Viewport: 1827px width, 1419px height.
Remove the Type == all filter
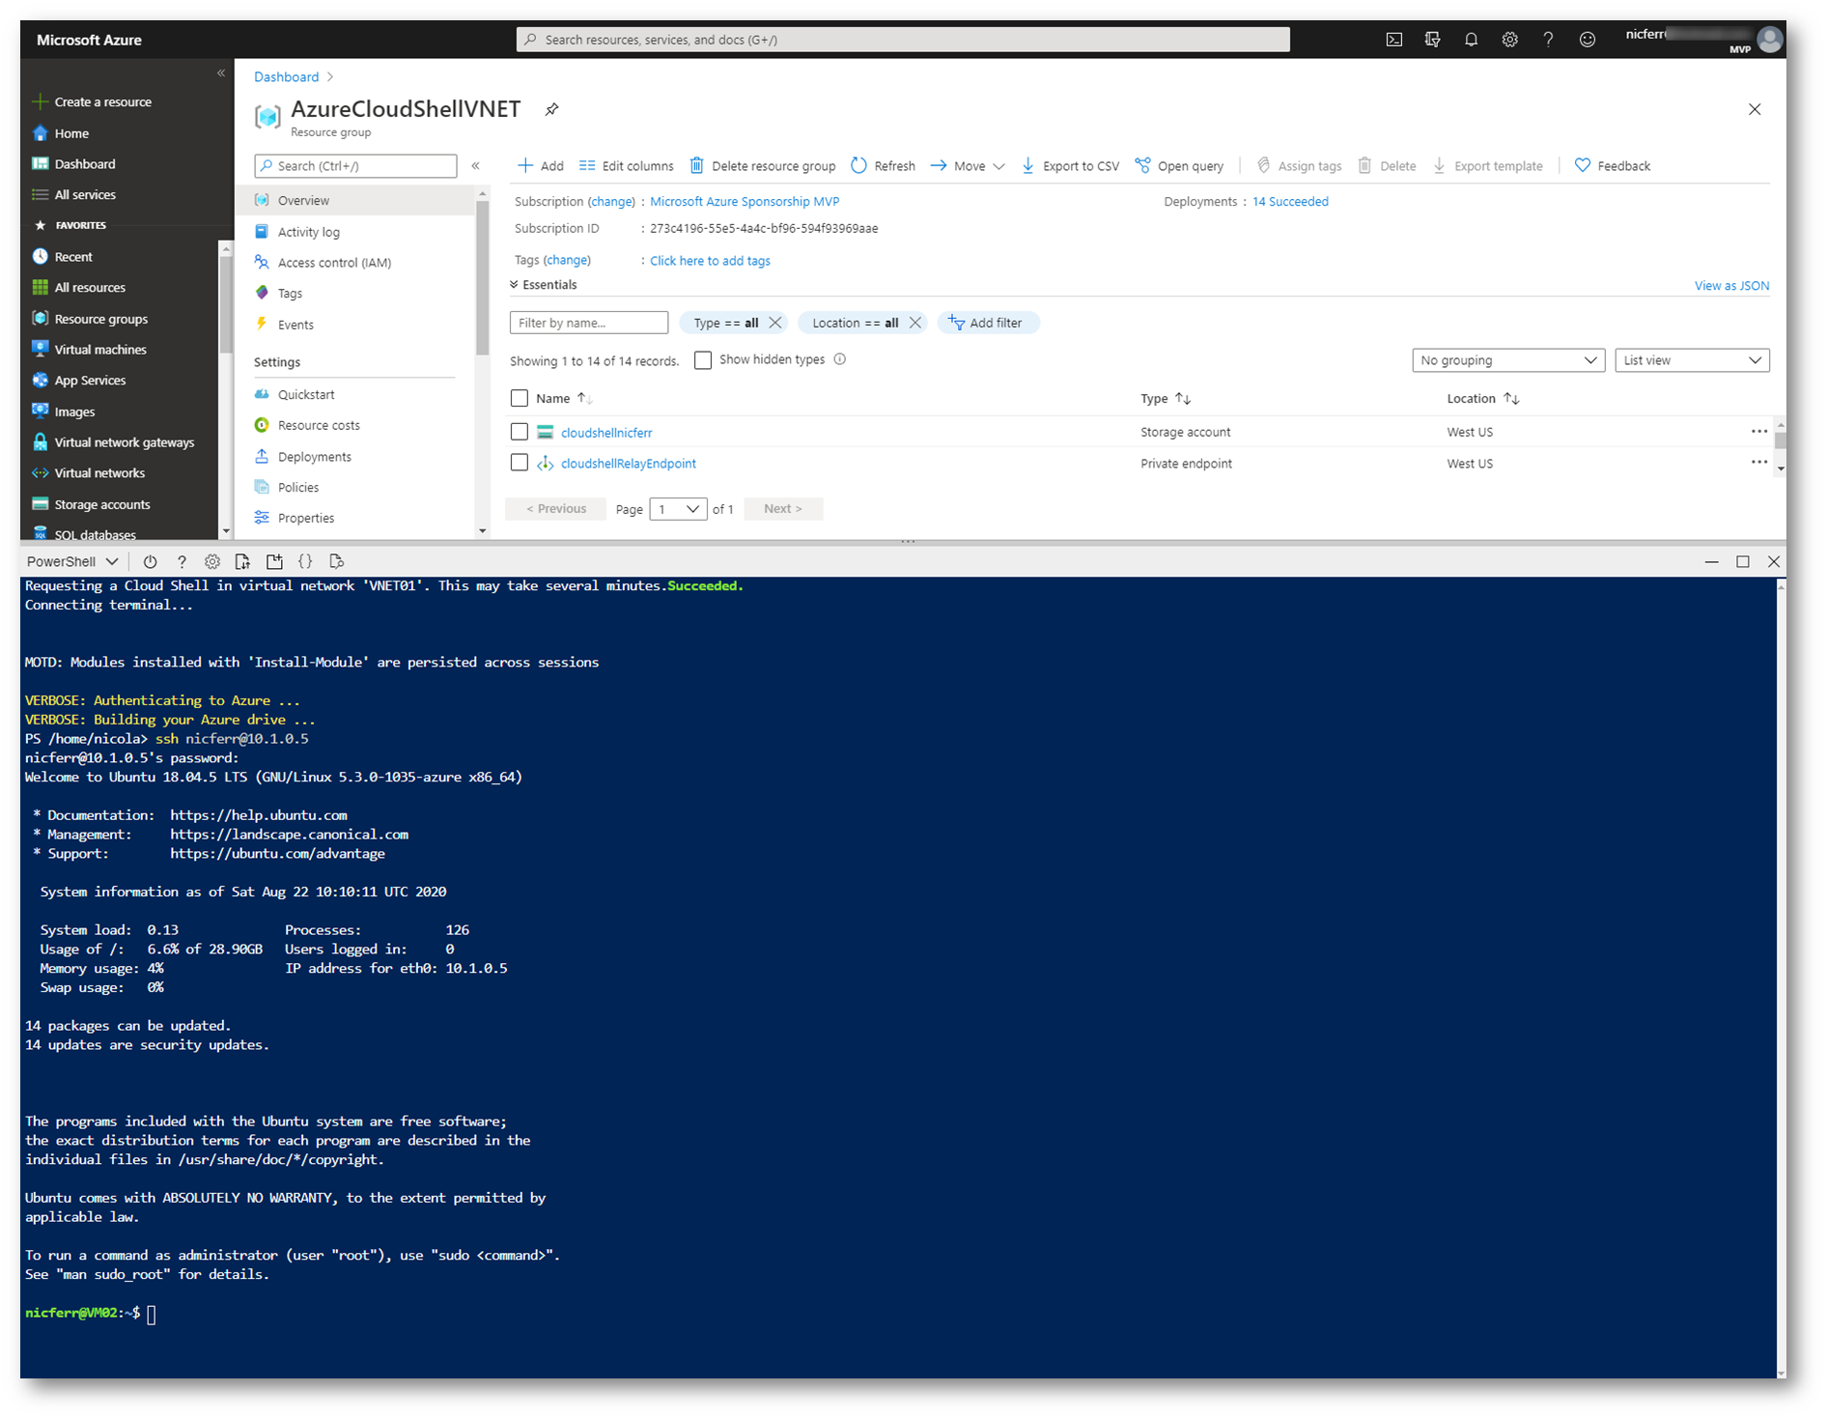point(774,323)
